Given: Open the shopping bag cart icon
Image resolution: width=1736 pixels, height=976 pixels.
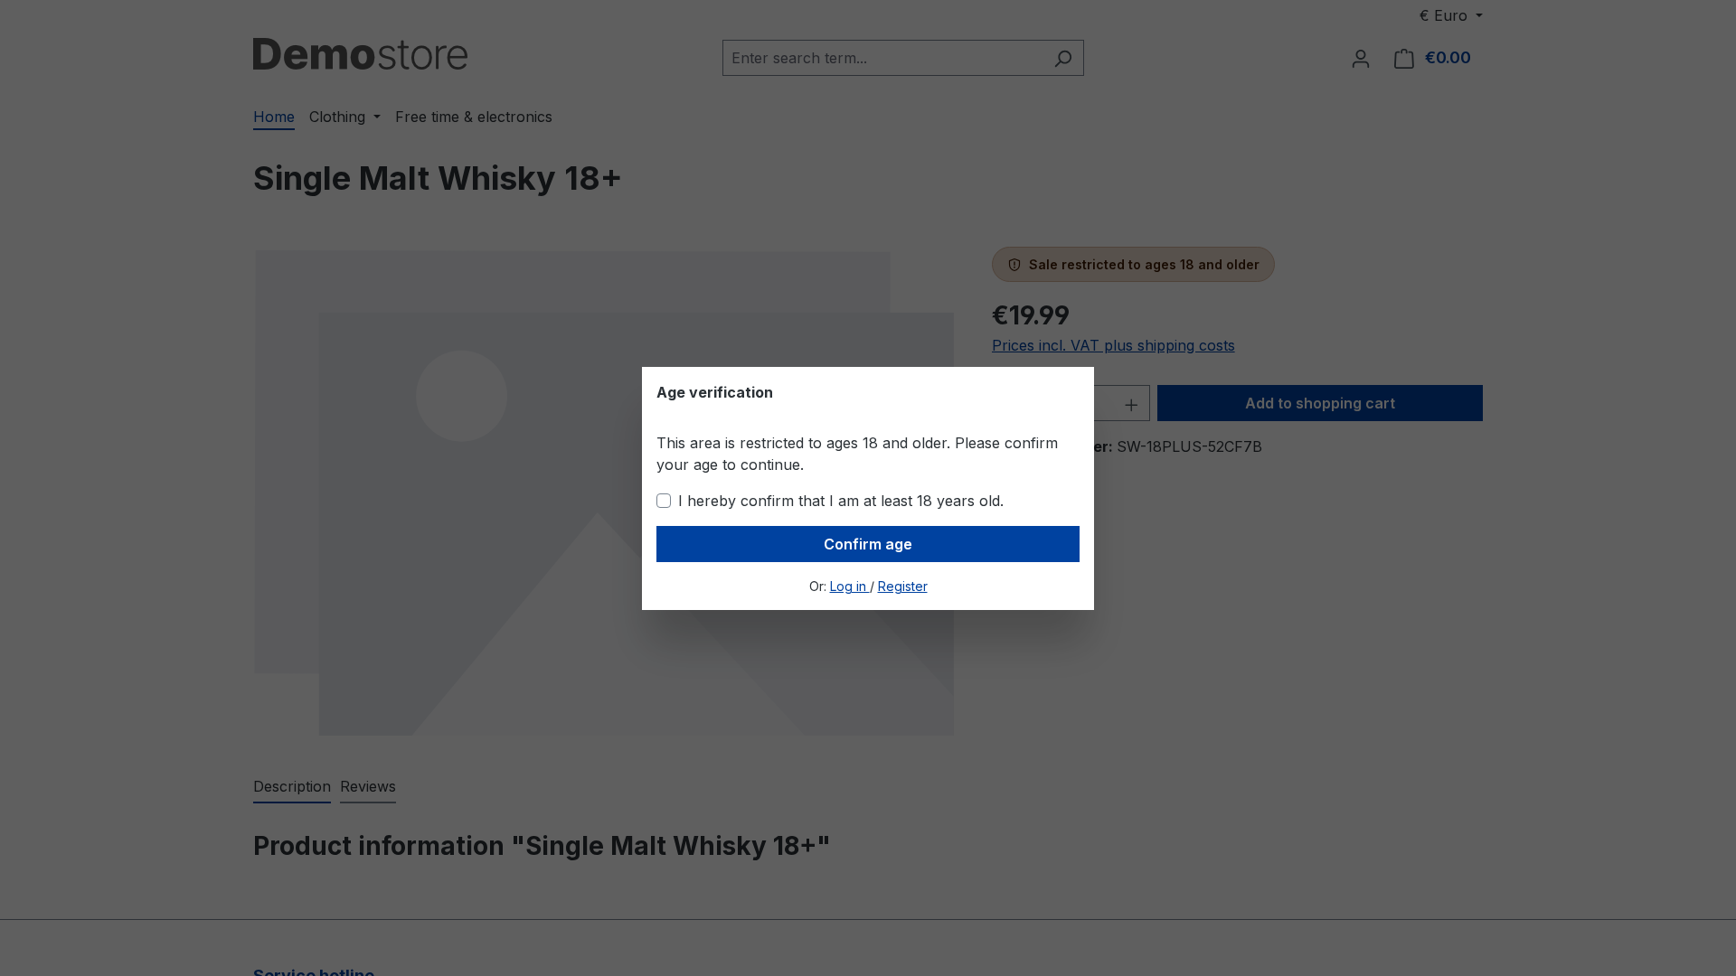Looking at the screenshot, I should click(x=1403, y=59).
